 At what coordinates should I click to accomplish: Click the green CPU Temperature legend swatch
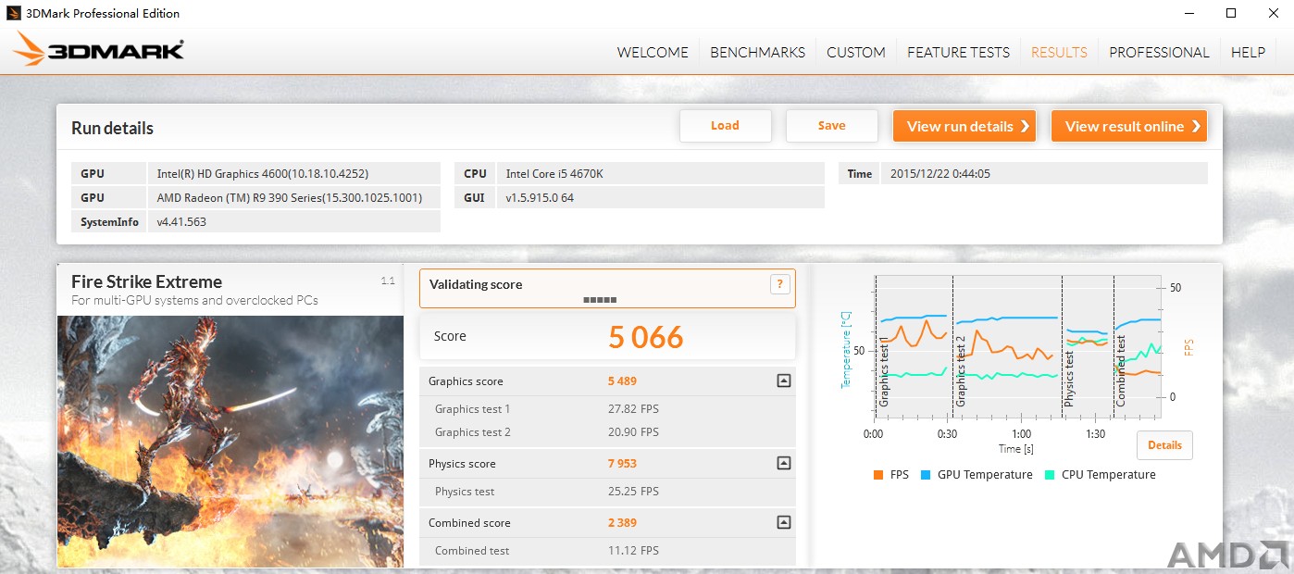pos(1050,475)
